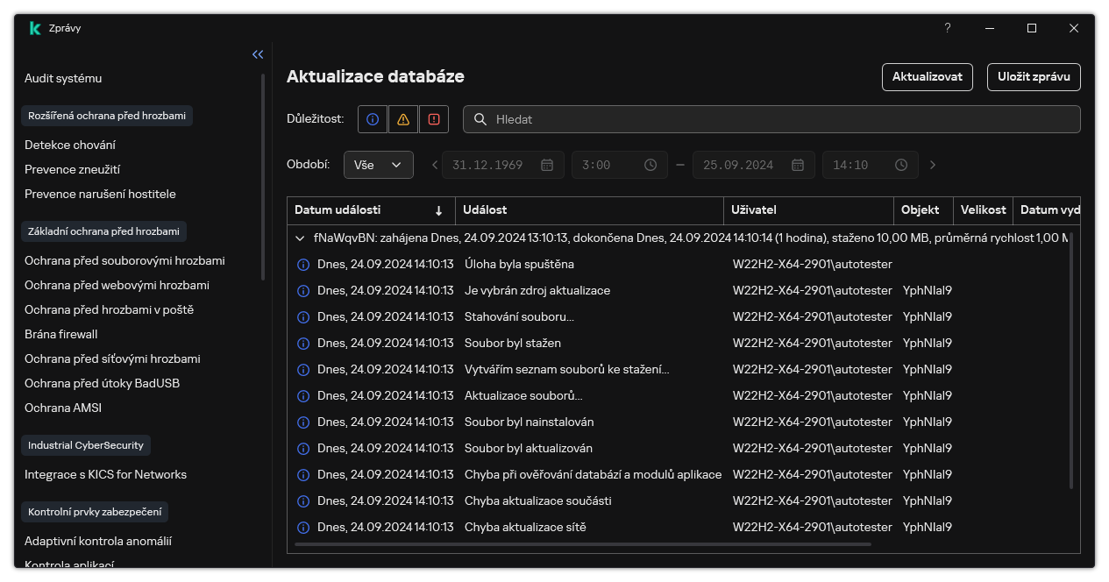Viewport: 1109px width, 582px height.
Task: Open the Období dropdown set to Vše
Action: coord(378,165)
